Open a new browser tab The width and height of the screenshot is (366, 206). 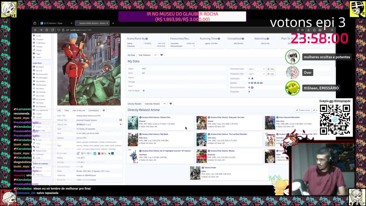tap(113, 23)
